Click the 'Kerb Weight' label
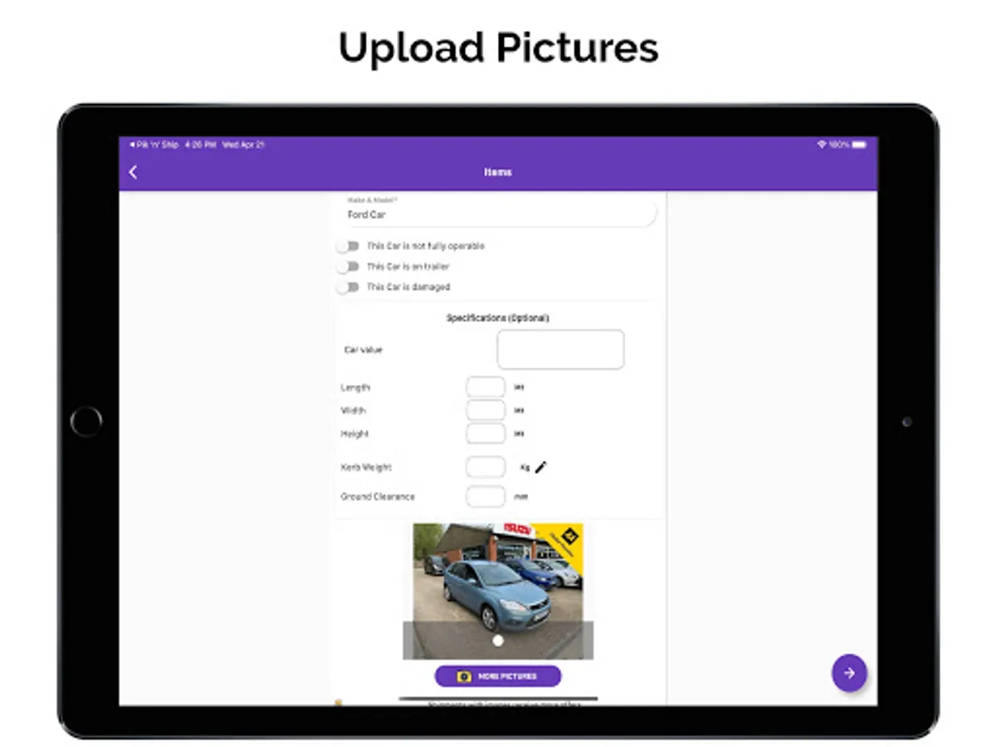 [x=366, y=467]
